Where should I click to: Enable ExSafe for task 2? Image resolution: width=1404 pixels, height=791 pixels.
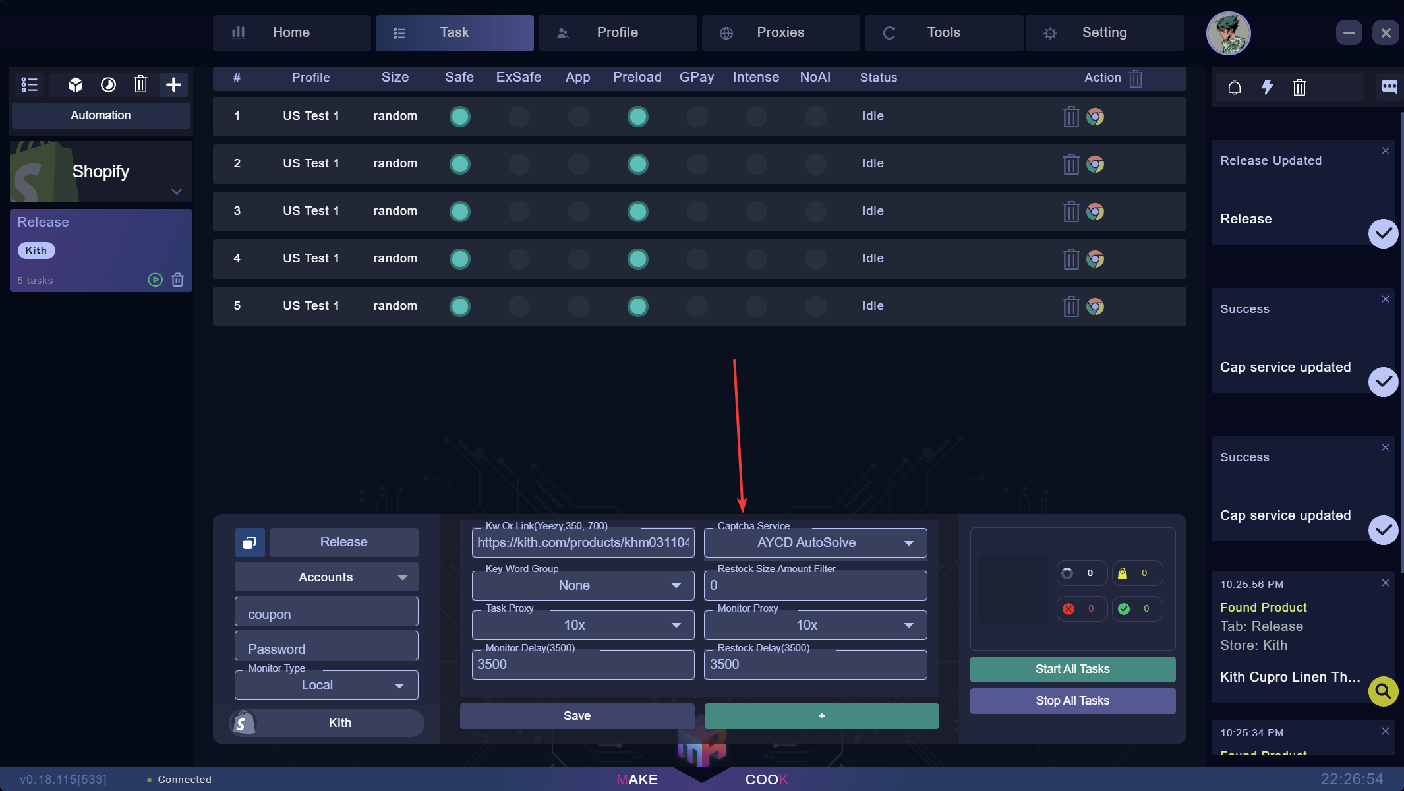click(x=519, y=164)
